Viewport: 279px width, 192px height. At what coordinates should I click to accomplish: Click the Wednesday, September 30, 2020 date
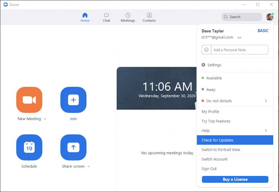tap(167, 96)
